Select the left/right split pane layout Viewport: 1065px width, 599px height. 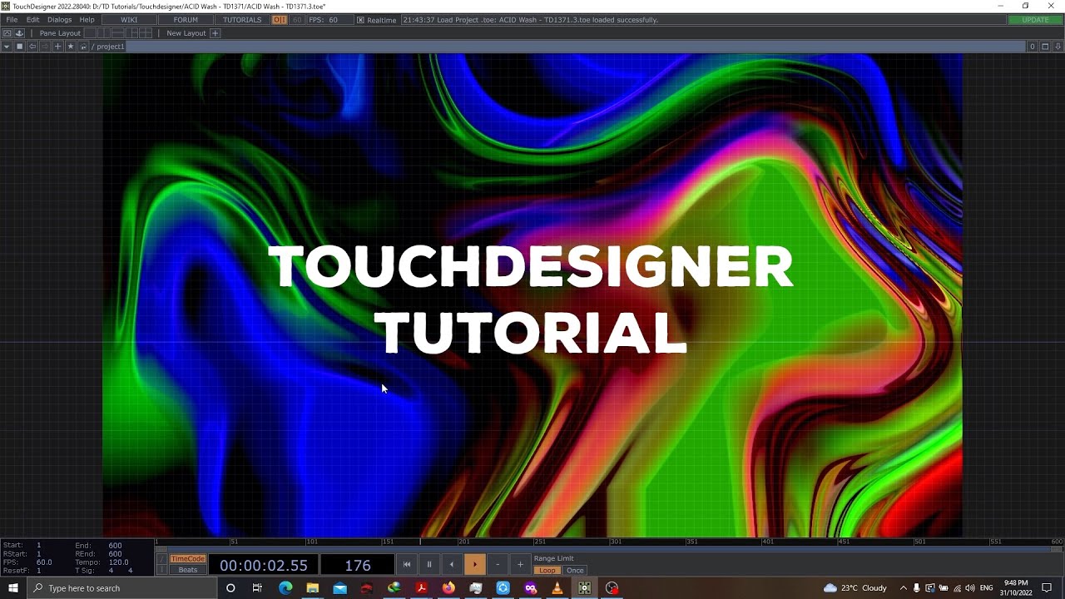[x=104, y=33]
